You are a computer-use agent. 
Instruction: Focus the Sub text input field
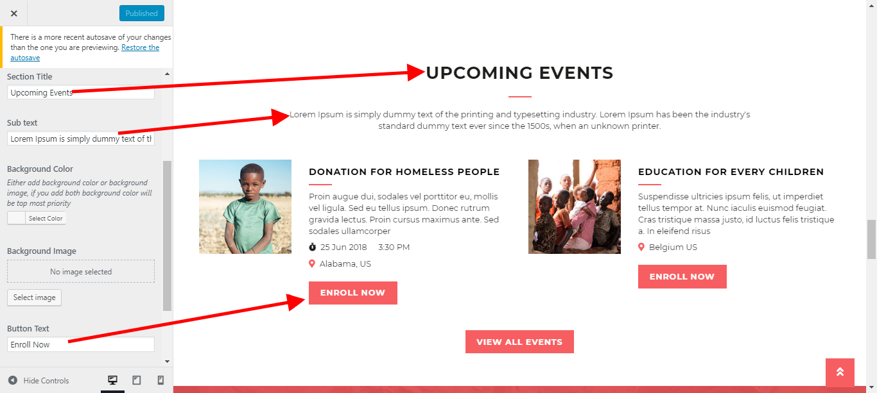coord(81,139)
